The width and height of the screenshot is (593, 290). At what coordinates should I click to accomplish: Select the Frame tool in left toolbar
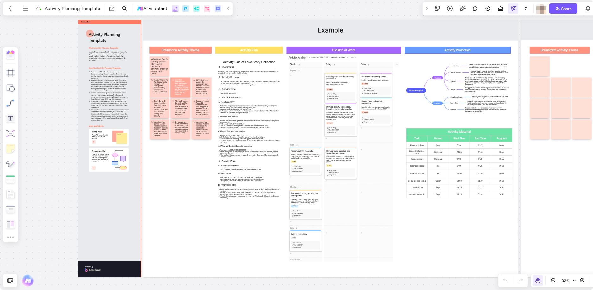coord(10,73)
